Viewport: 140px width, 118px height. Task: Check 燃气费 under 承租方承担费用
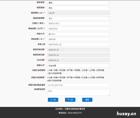click(x=66, y=78)
